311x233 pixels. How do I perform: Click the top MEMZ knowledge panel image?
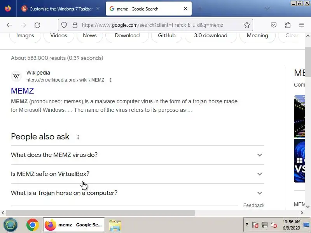click(x=299, y=116)
